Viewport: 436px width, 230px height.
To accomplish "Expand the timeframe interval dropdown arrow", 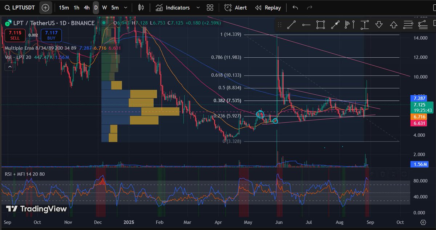I will (126, 8).
